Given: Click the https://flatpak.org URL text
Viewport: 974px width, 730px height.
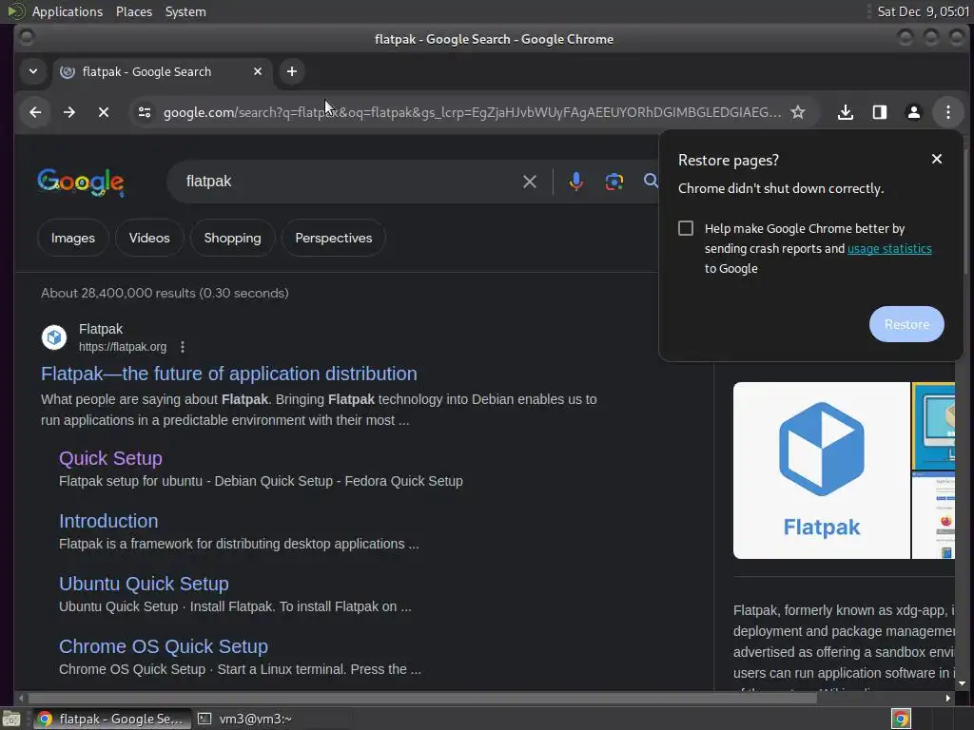Looking at the screenshot, I should [123, 347].
